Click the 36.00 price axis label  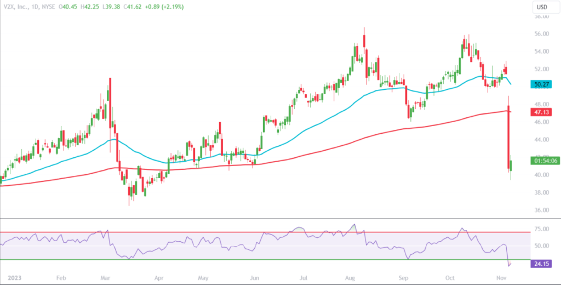point(541,210)
